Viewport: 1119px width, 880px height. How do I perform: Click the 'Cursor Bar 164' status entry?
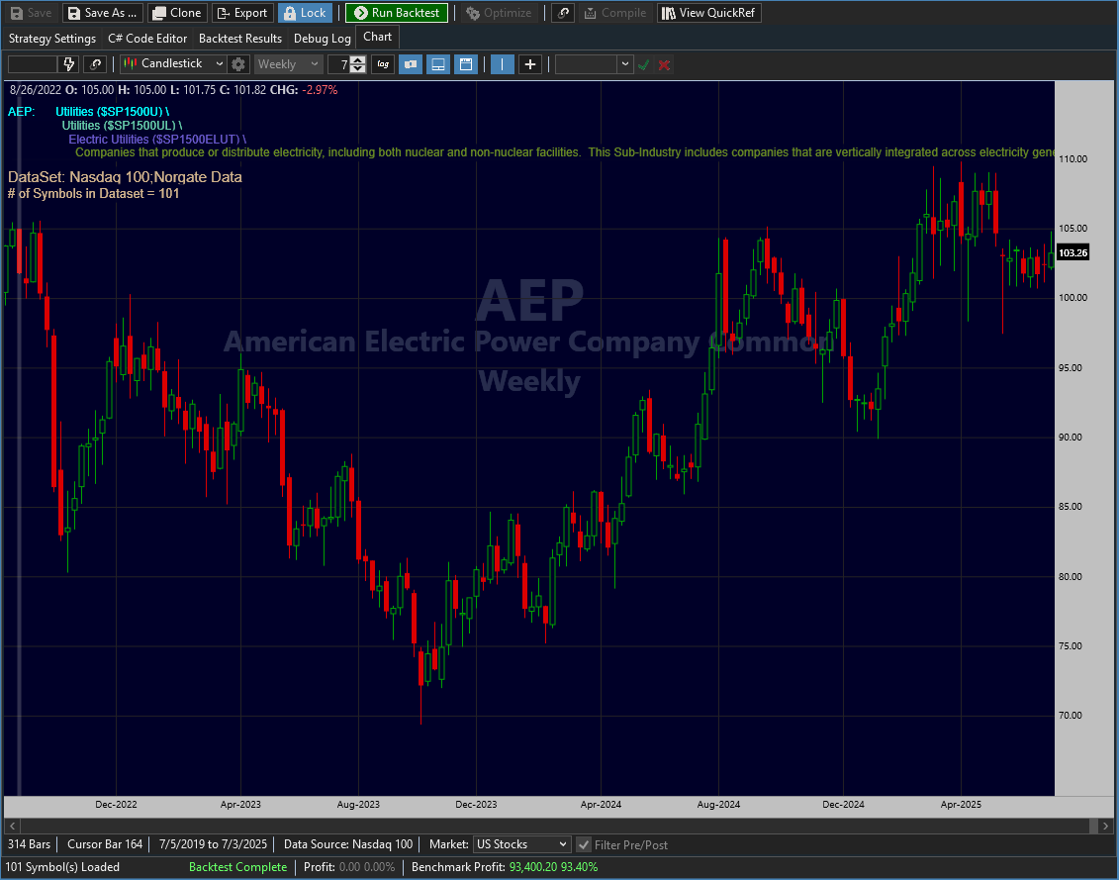[x=105, y=844]
